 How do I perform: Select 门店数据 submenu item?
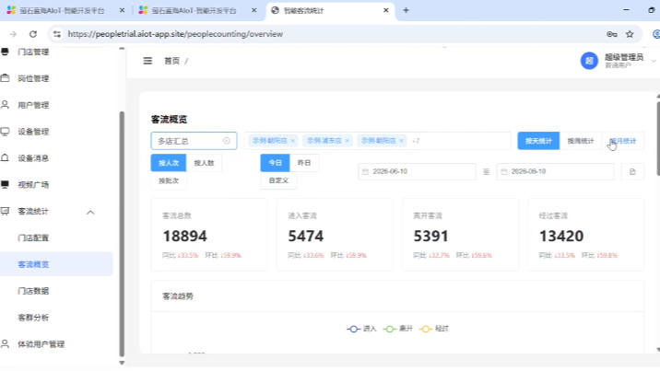(x=33, y=291)
